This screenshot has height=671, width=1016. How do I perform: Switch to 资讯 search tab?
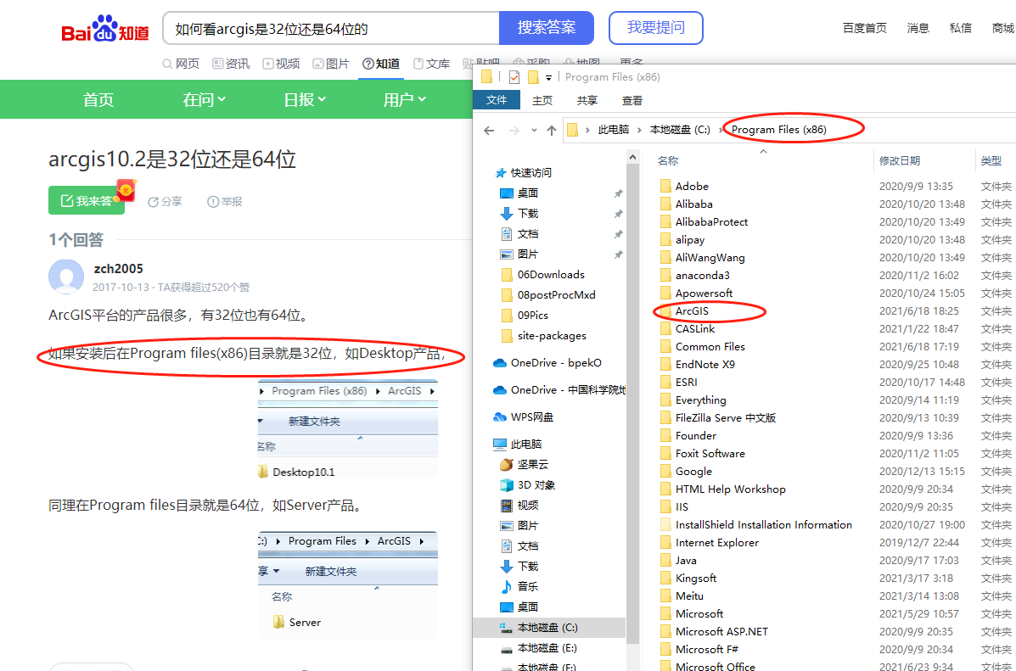(x=231, y=64)
